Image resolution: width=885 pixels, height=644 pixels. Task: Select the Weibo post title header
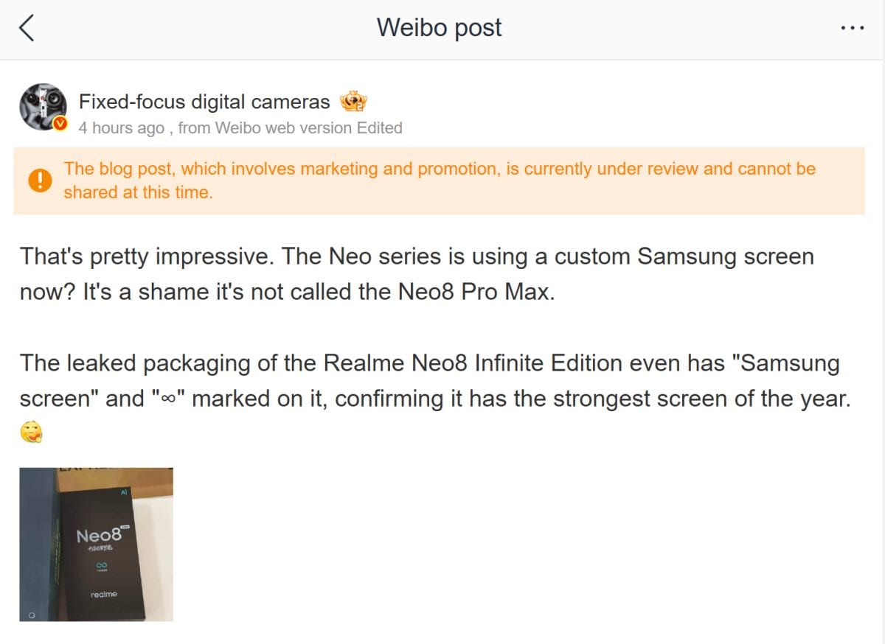tap(439, 27)
